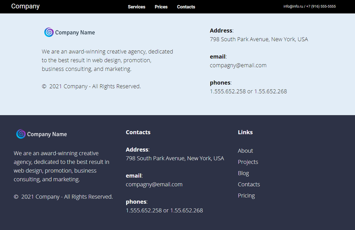Viewport: 355px width, 230px height.
Task: Click the email label in the dark footer
Action: point(134,176)
